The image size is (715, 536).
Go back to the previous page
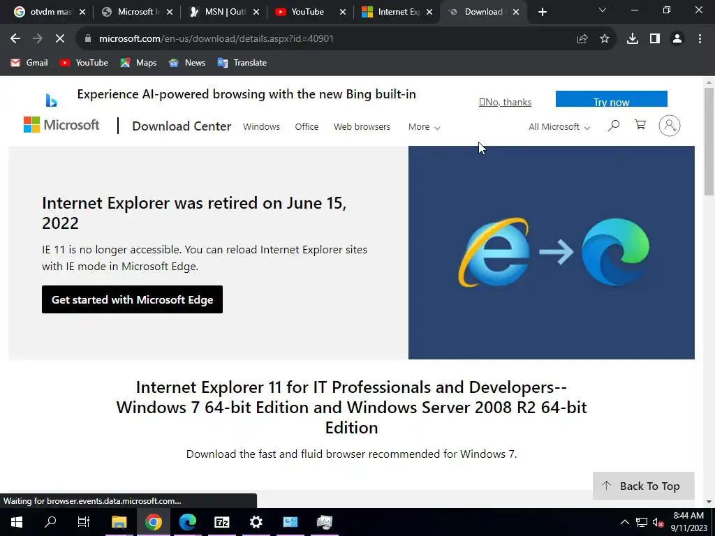(15, 39)
